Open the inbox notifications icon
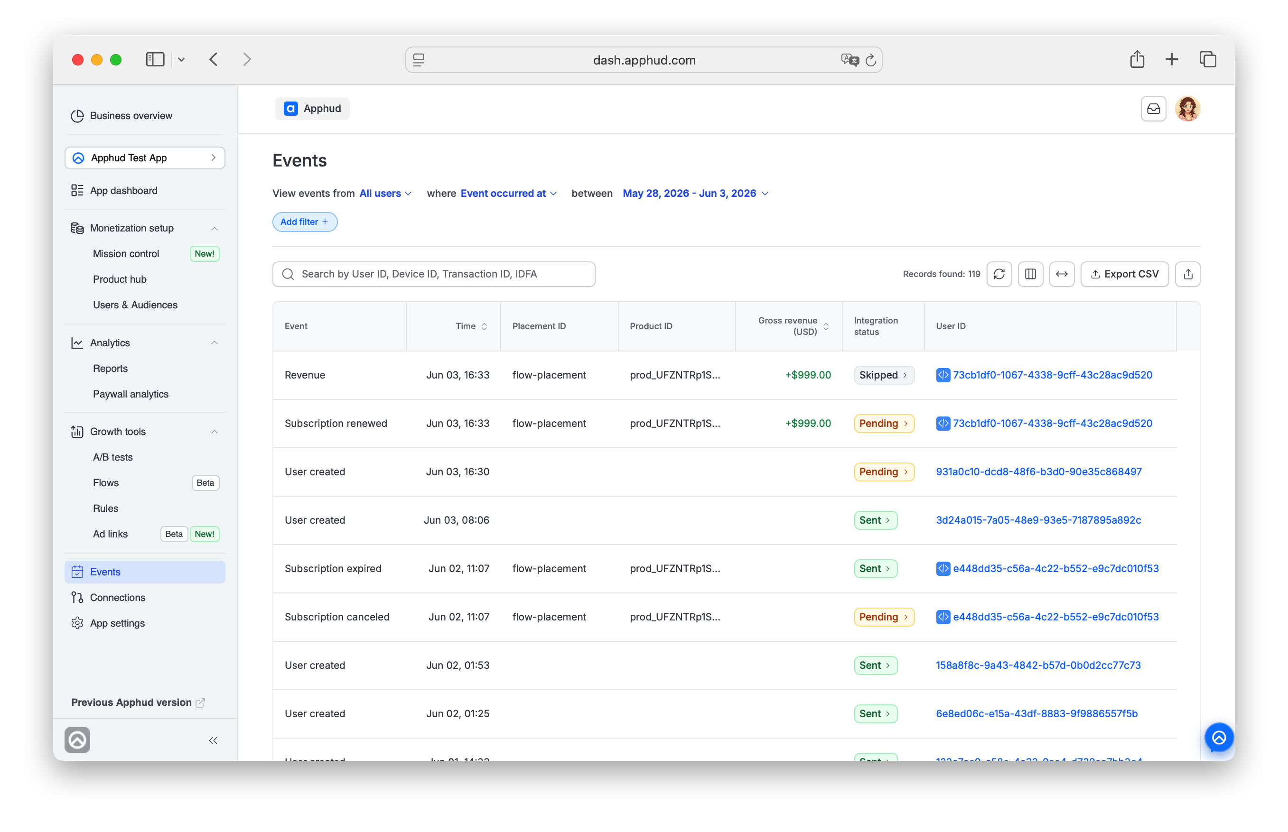 point(1153,109)
